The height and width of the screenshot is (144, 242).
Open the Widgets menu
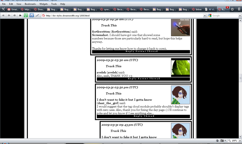[x=43, y=4]
